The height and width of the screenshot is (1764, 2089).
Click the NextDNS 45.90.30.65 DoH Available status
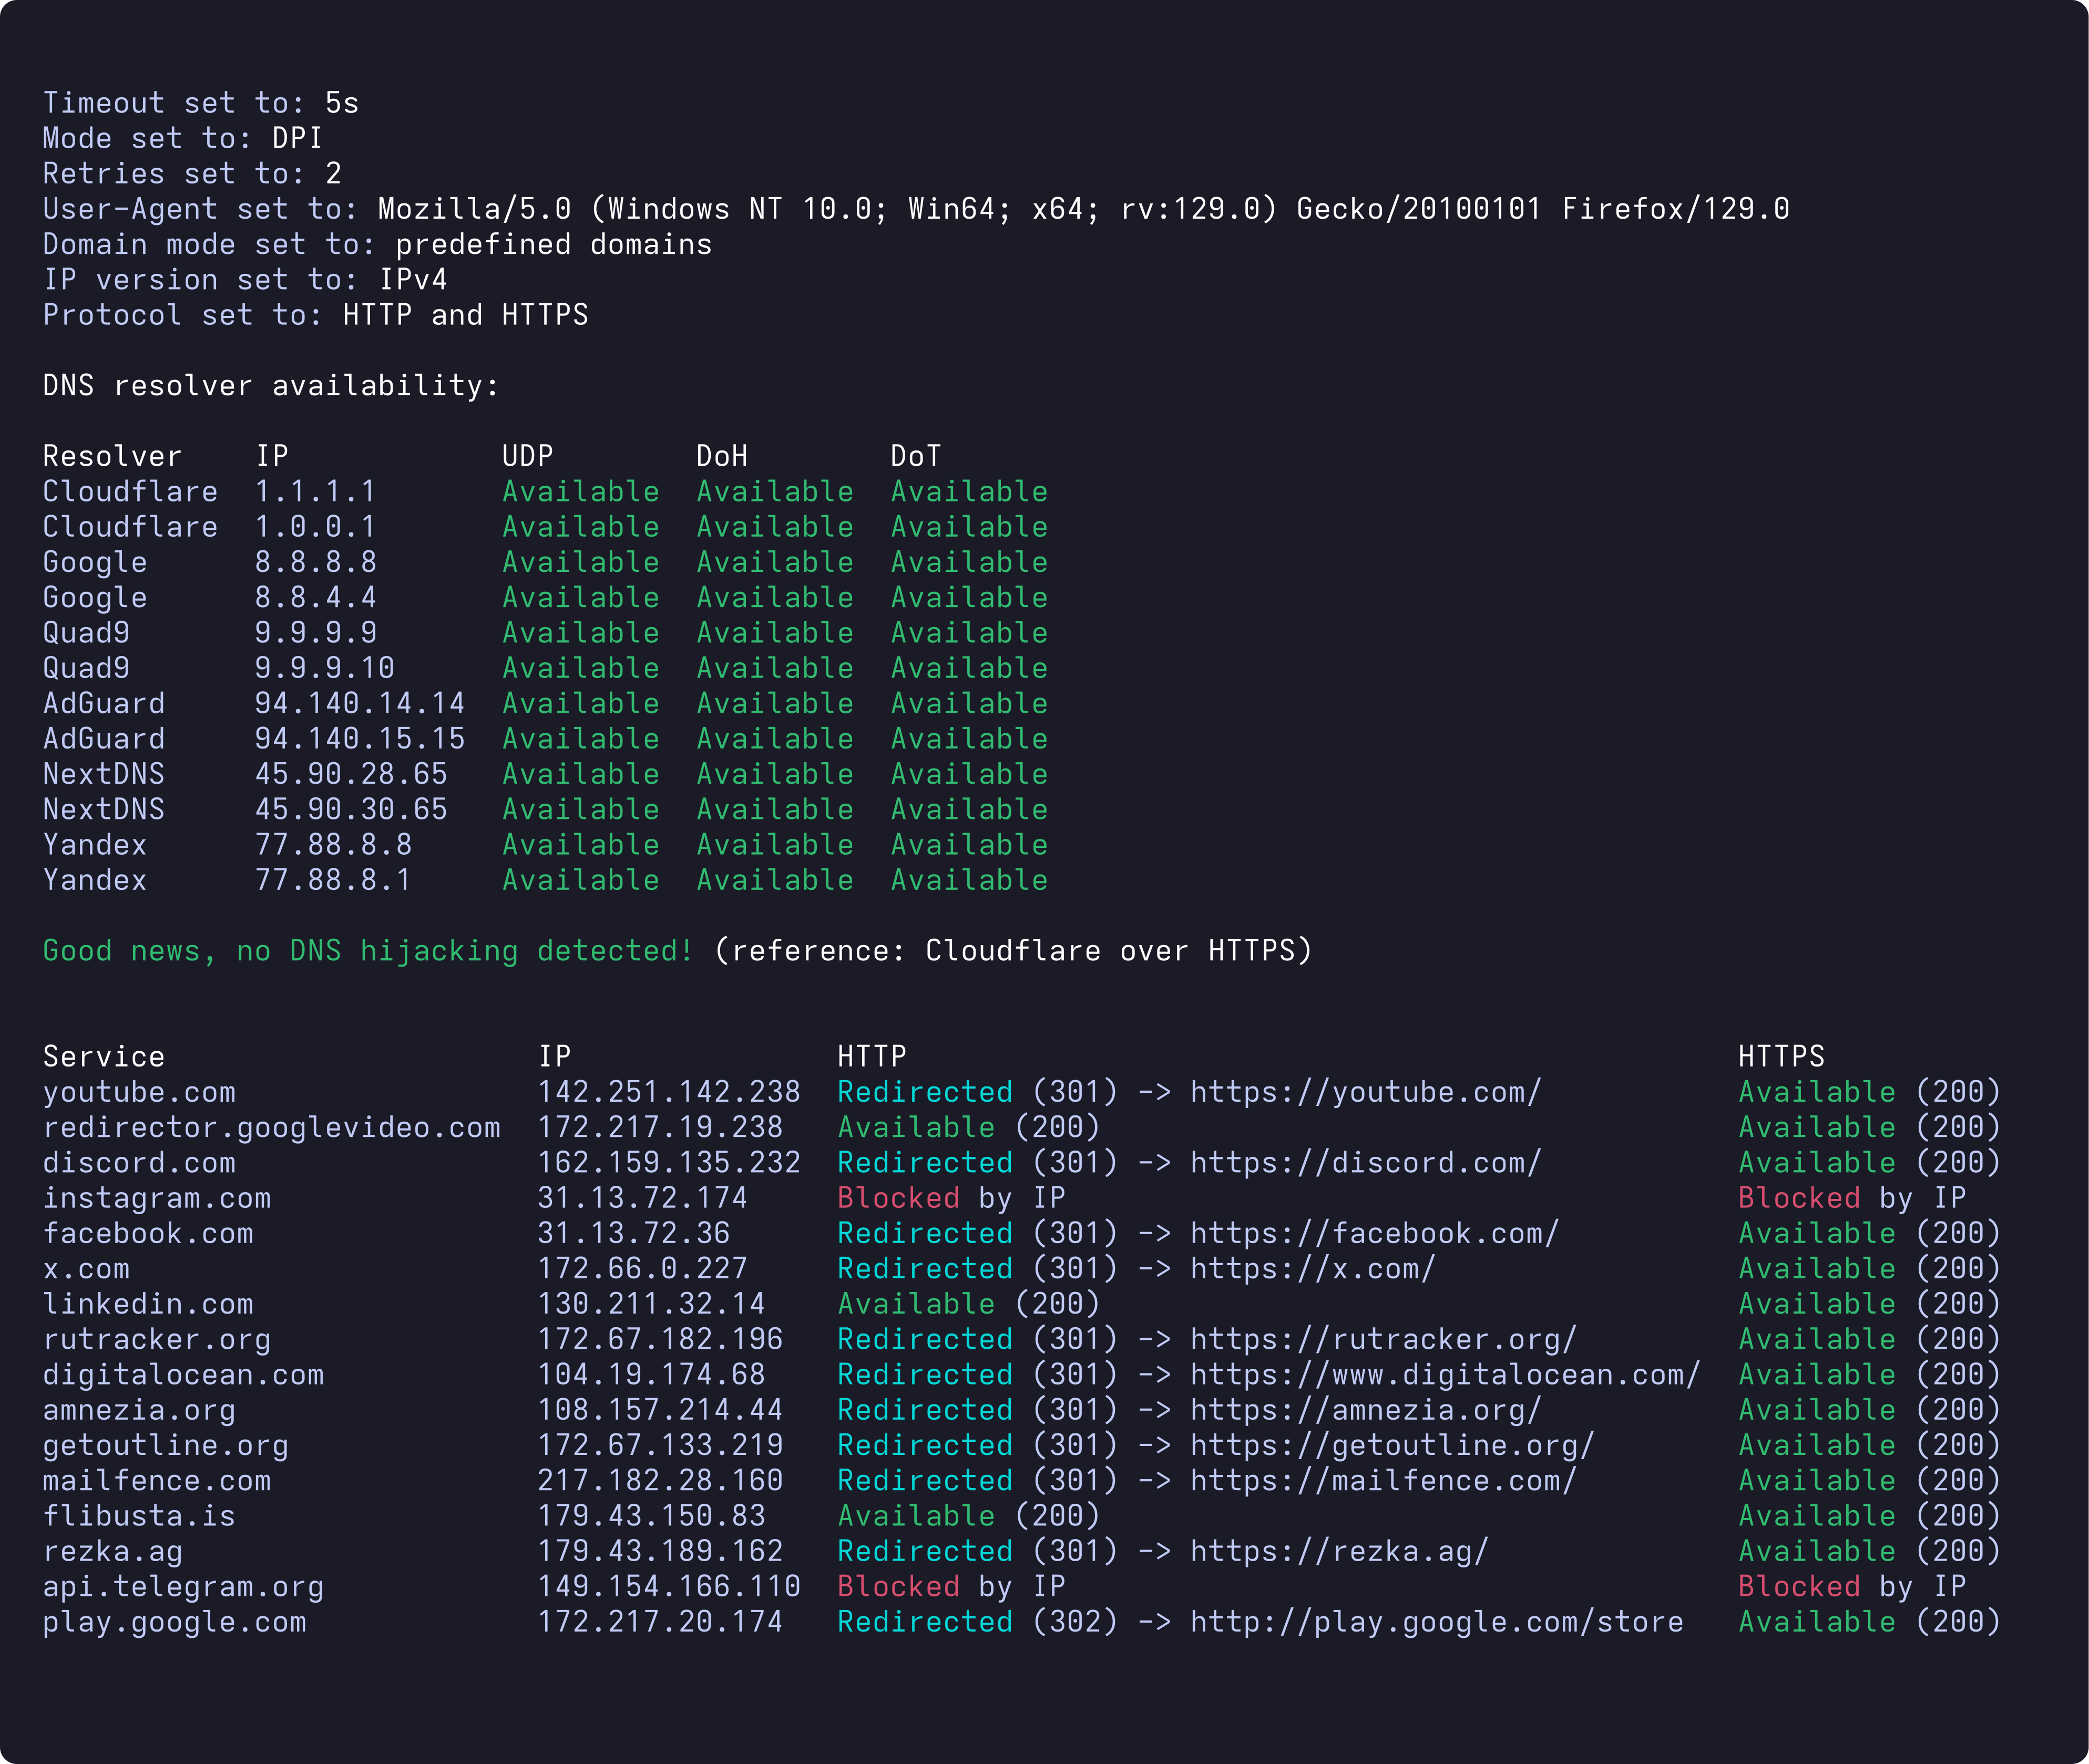pos(775,810)
